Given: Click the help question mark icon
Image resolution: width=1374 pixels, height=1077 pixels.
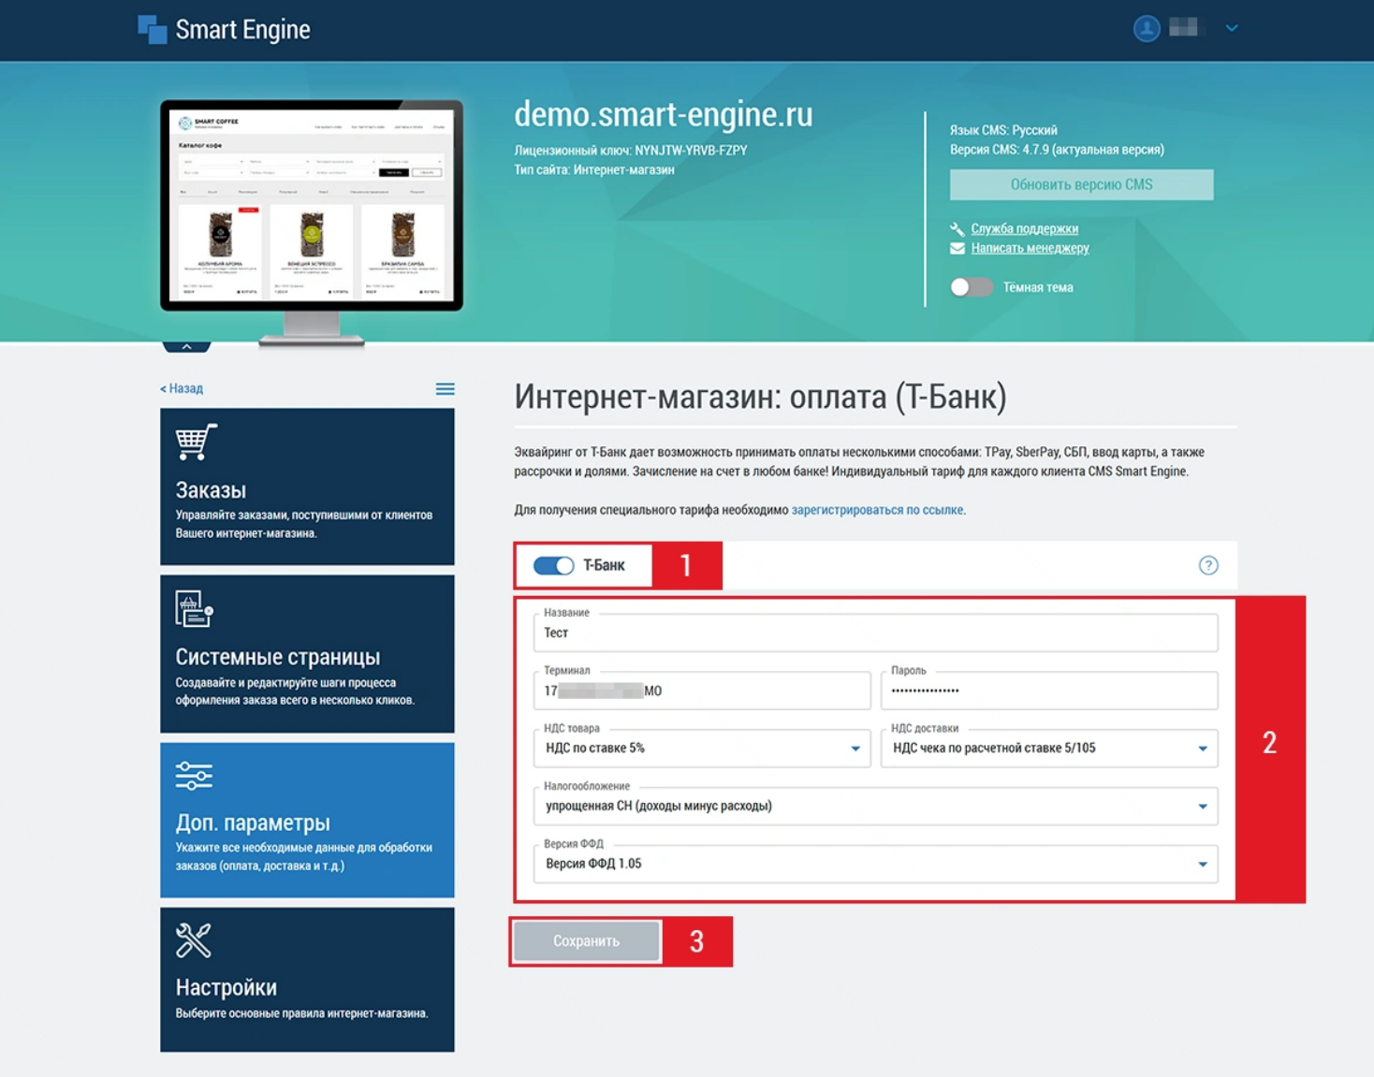Looking at the screenshot, I should 1208,565.
